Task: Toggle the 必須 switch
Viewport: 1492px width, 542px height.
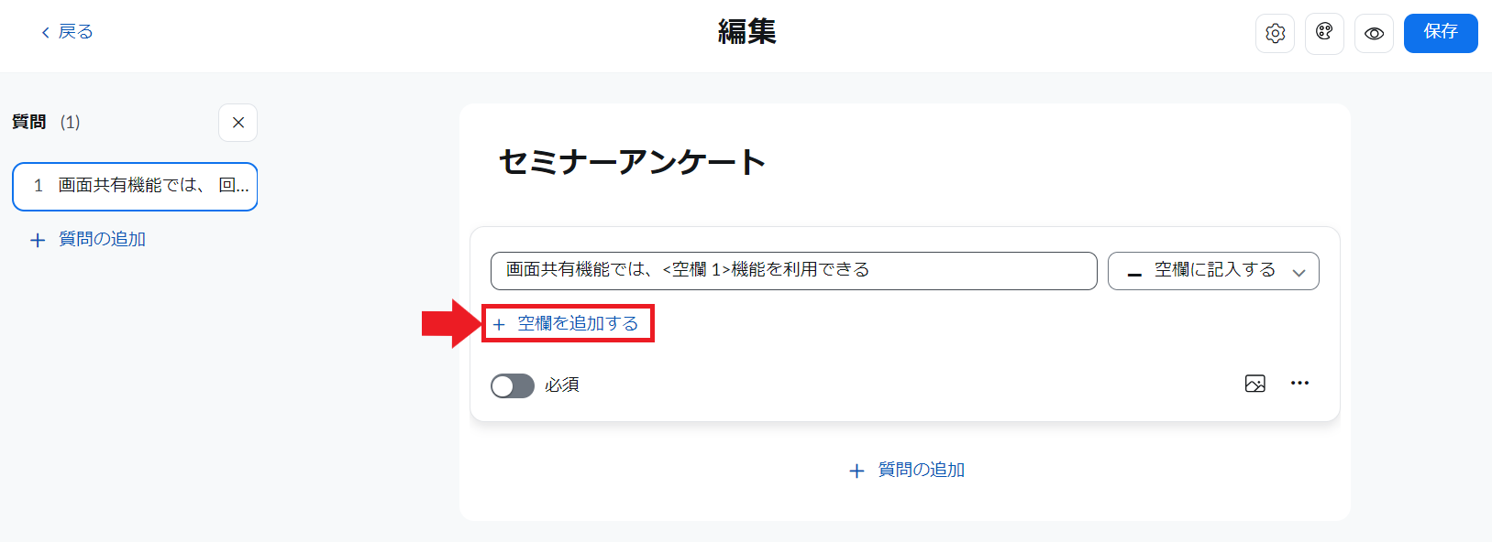Action: pyautogui.click(x=513, y=385)
